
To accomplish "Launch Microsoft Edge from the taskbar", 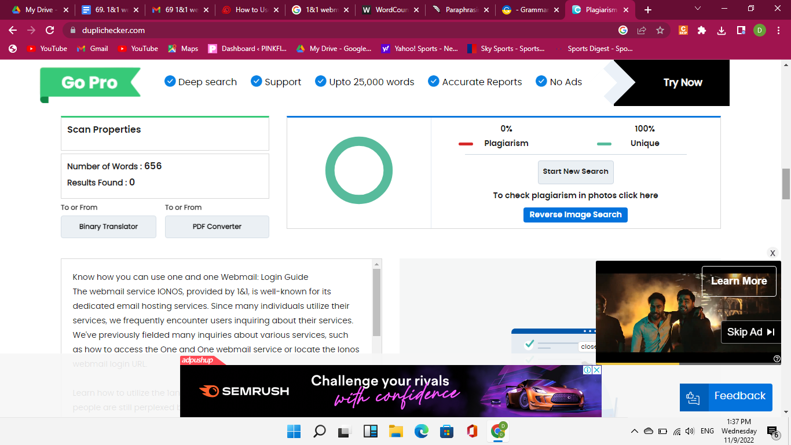I will (x=421, y=431).
